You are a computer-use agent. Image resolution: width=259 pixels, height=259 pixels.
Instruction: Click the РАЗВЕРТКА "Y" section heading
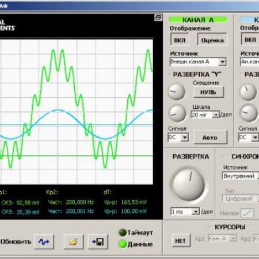[x=197, y=74]
